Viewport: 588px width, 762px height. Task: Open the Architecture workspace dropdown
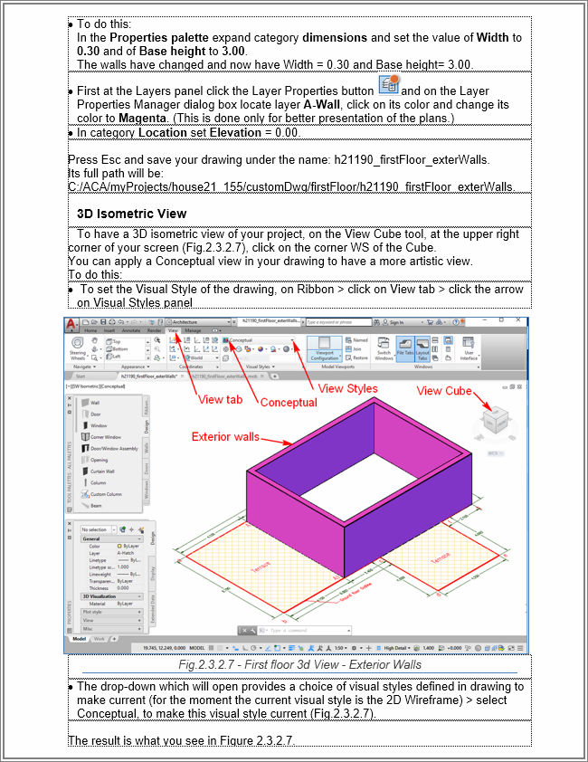click(228, 321)
